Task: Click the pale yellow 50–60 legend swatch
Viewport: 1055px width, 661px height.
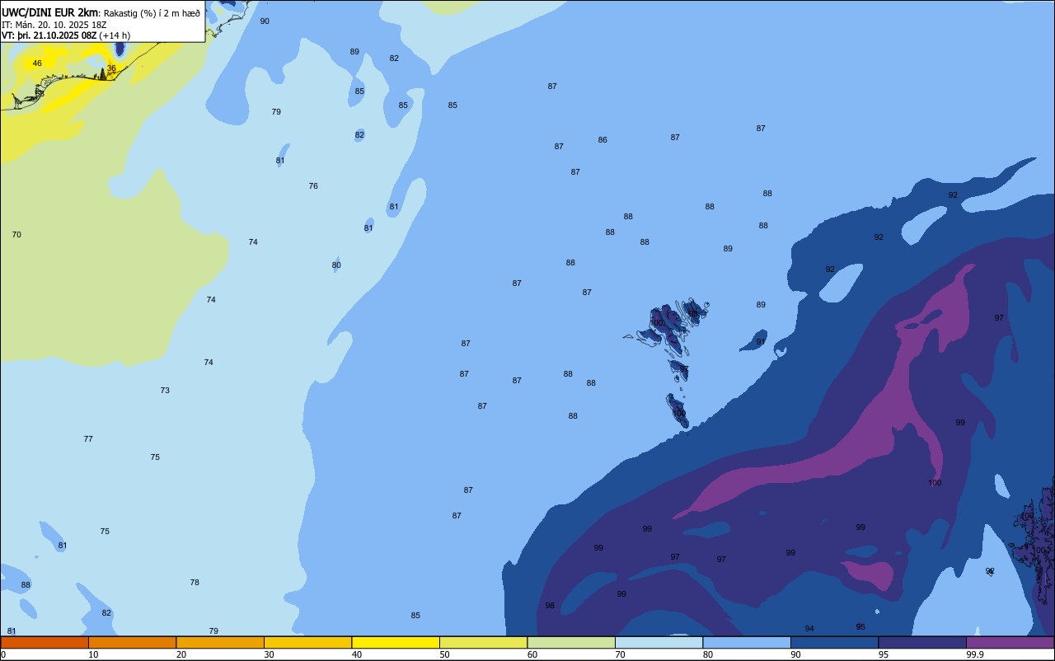Action: (x=483, y=642)
